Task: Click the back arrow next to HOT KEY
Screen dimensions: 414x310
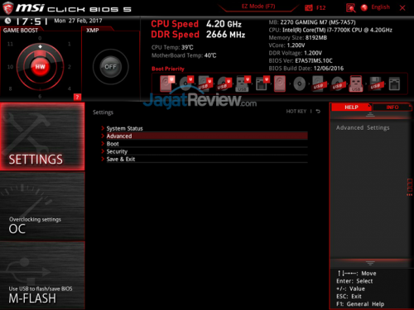Action: pos(318,112)
